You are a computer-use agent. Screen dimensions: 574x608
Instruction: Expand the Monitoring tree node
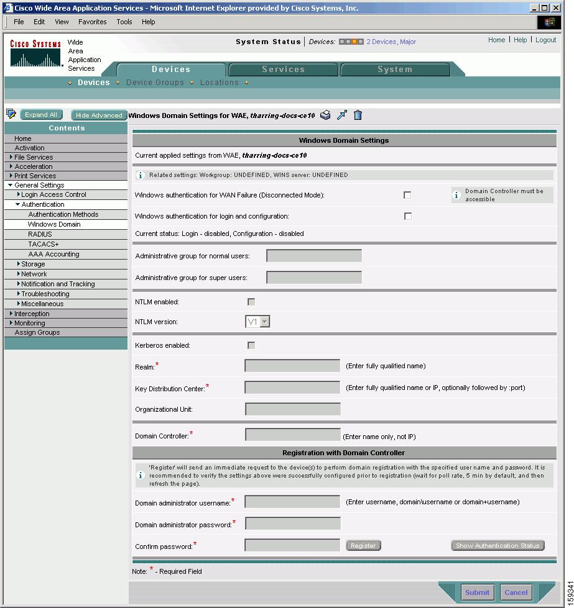(x=11, y=322)
